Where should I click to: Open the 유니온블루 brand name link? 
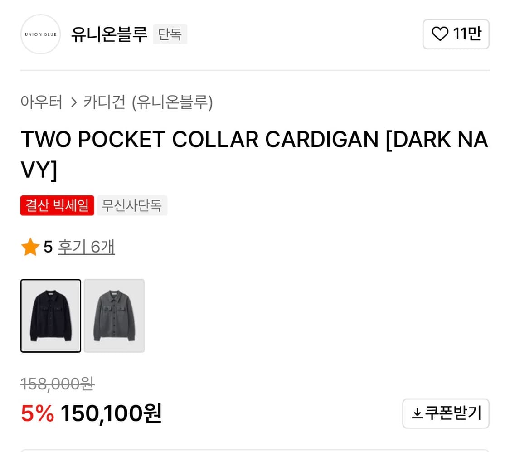[x=109, y=34]
